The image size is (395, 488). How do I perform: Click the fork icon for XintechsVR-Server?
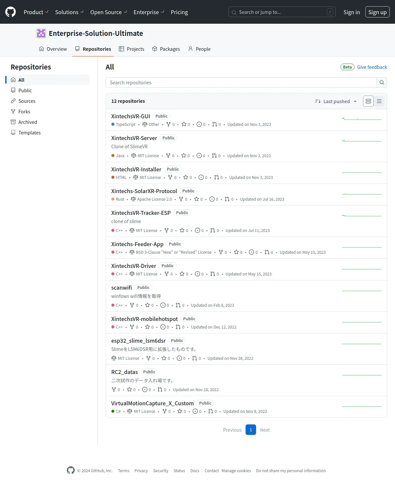tap(168, 156)
